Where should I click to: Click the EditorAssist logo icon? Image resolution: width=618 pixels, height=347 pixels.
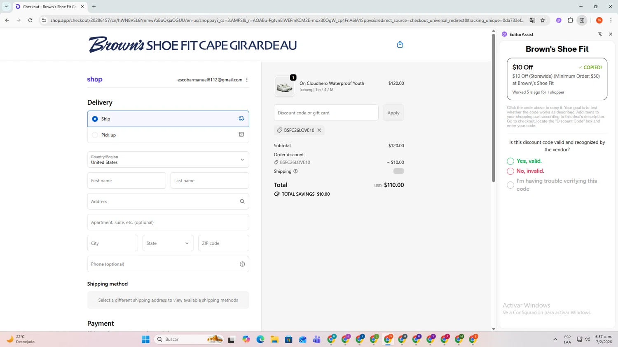coord(504,34)
